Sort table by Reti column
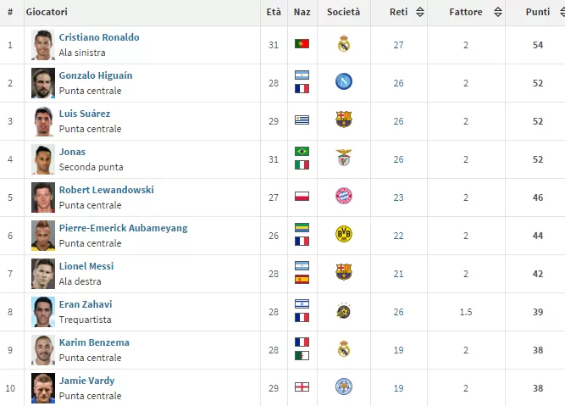Image resolution: width=565 pixels, height=406 pixels. (x=399, y=12)
